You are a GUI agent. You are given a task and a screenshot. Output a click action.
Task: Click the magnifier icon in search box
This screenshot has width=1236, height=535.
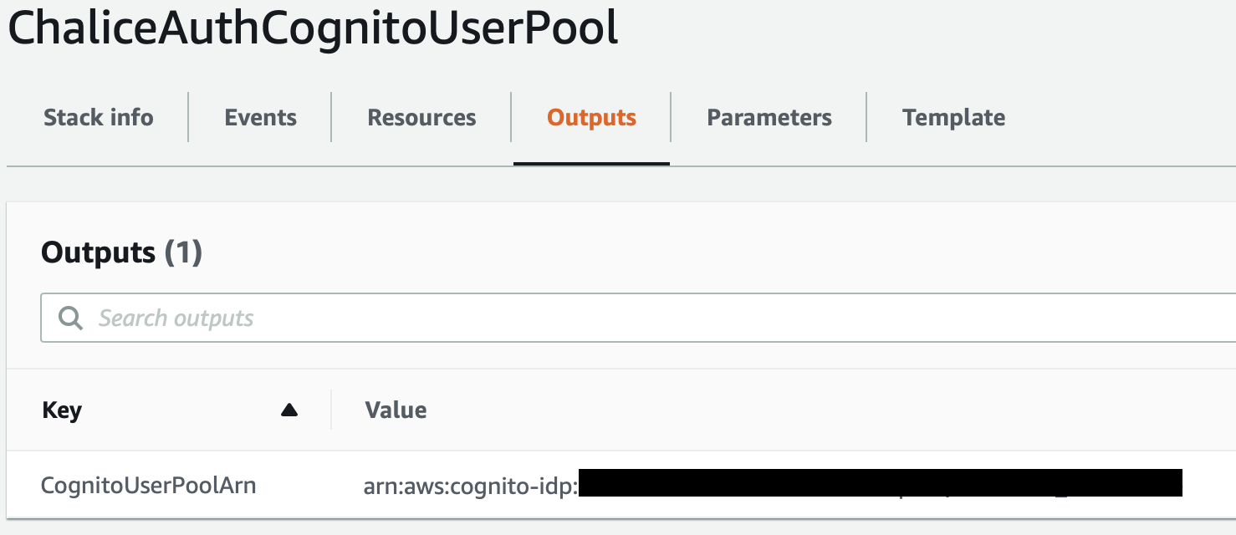(70, 318)
